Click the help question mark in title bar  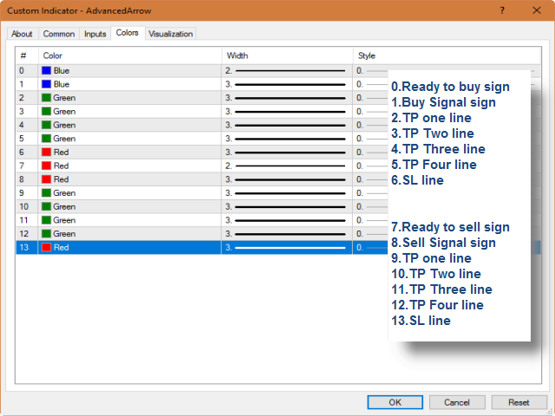(x=503, y=10)
